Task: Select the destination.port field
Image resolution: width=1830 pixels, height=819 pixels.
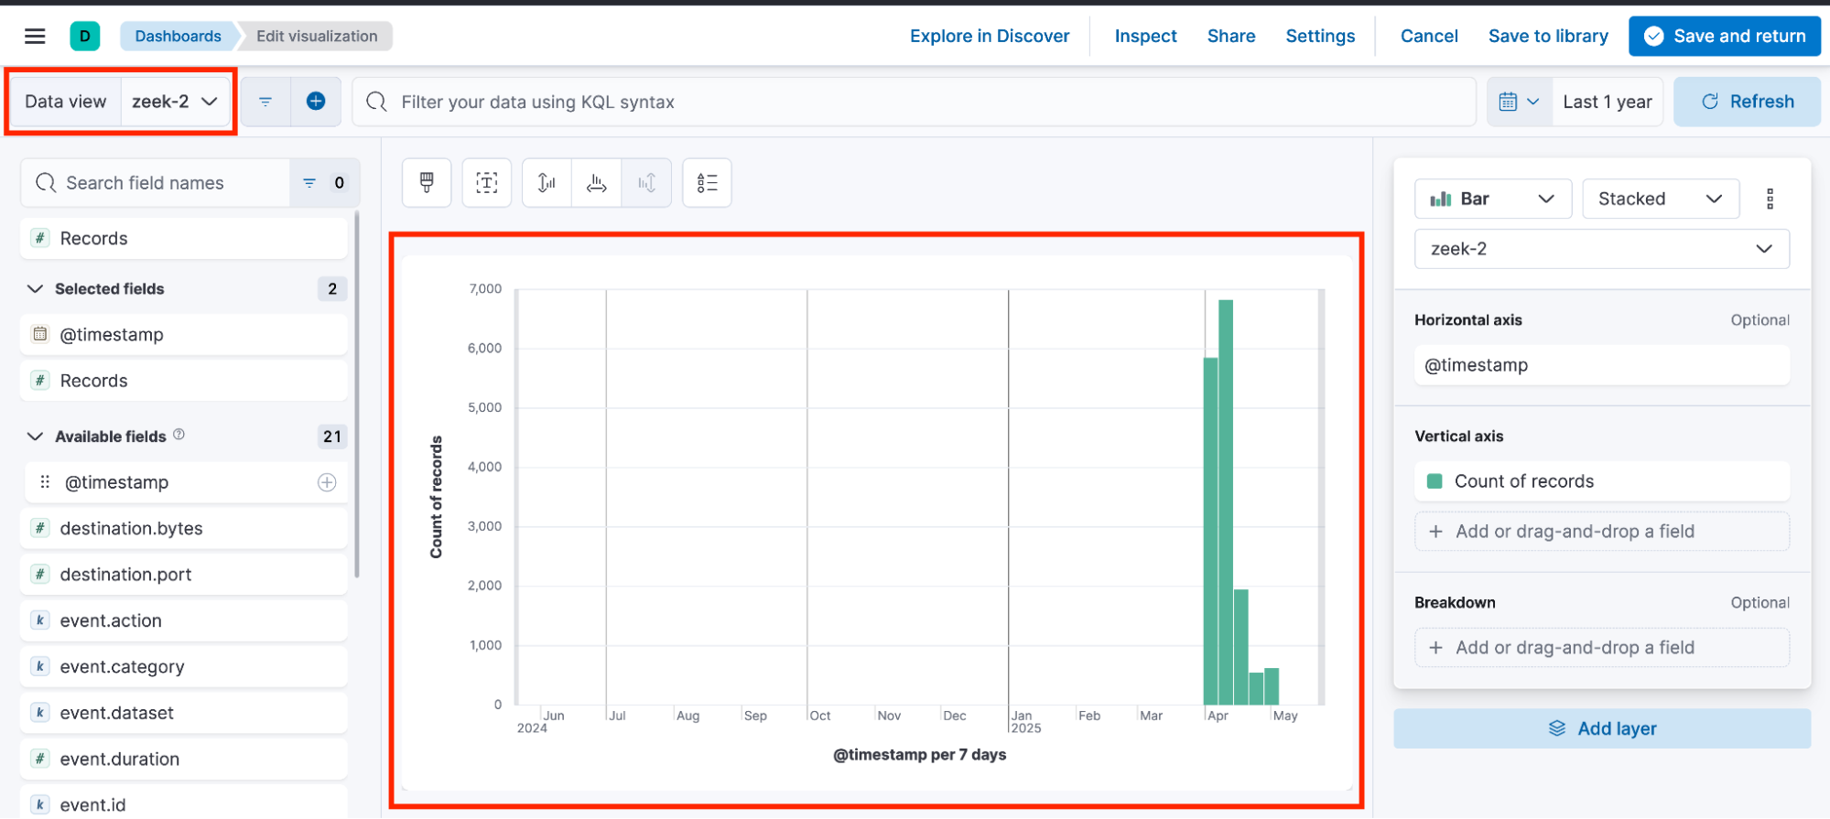Action: [183, 575]
